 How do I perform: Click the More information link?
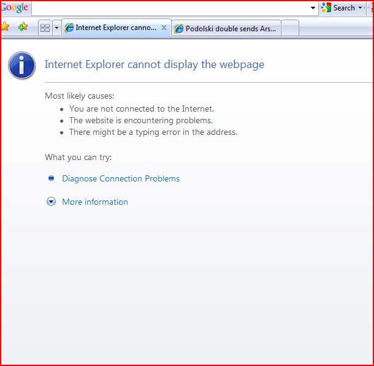click(x=95, y=202)
